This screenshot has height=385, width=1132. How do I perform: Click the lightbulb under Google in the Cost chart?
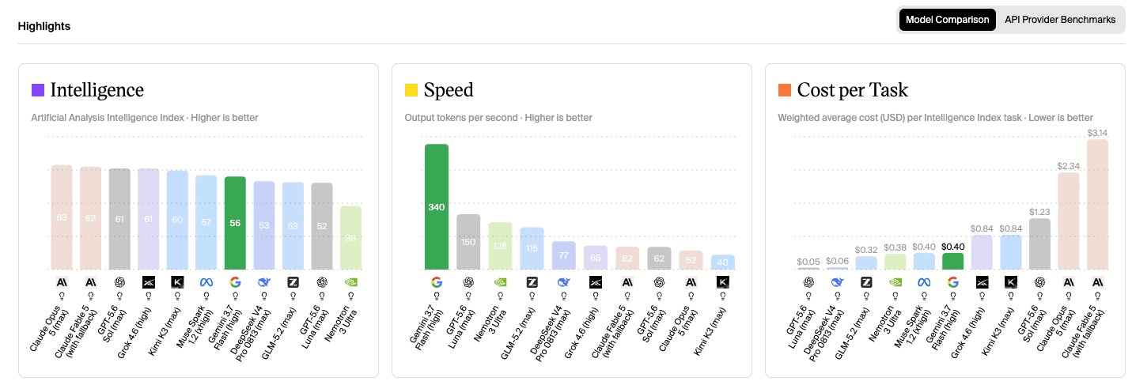pyautogui.click(x=953, y=296)
